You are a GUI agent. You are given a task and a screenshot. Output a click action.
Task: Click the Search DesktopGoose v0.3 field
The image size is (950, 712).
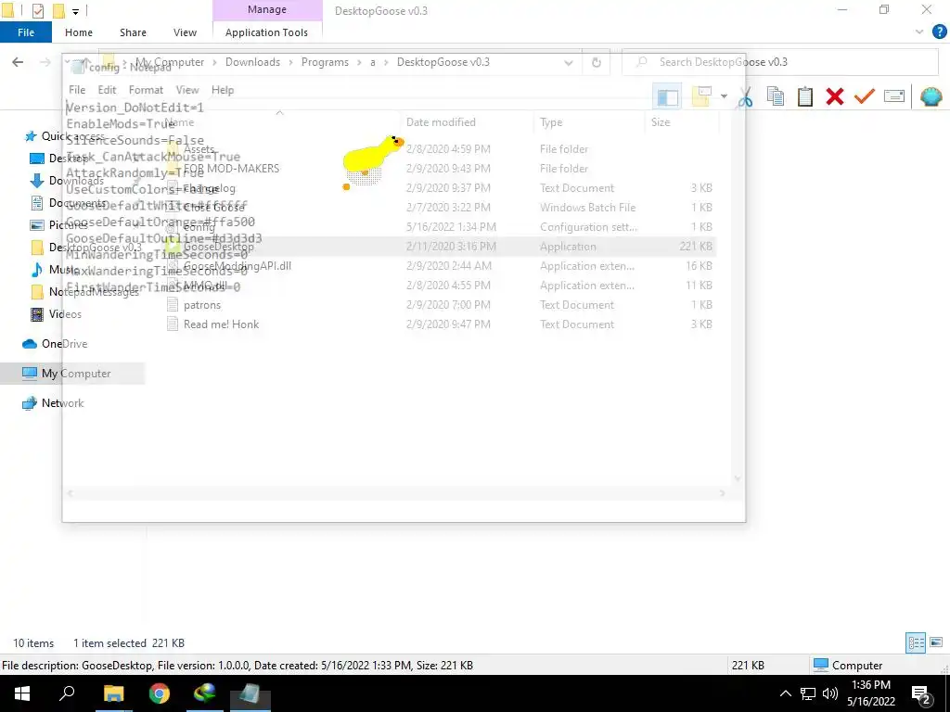coord(779,62)
